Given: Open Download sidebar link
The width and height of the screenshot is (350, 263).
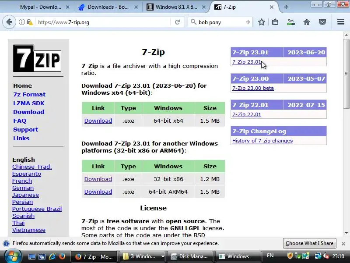Looking at the screenshot, I should [x=28, y=112].
